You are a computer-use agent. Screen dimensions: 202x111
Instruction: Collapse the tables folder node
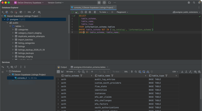pyautogui.click(x=10, y=26)
